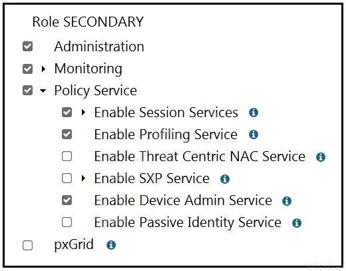
Task: Click the Enable Profiling Service label
Action: (166, 135)
